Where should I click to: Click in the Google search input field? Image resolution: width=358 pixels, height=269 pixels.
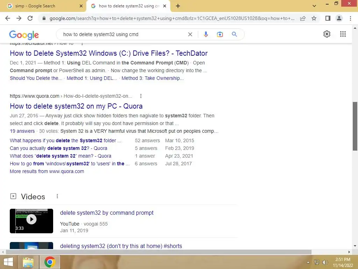(x=123, y=34)
